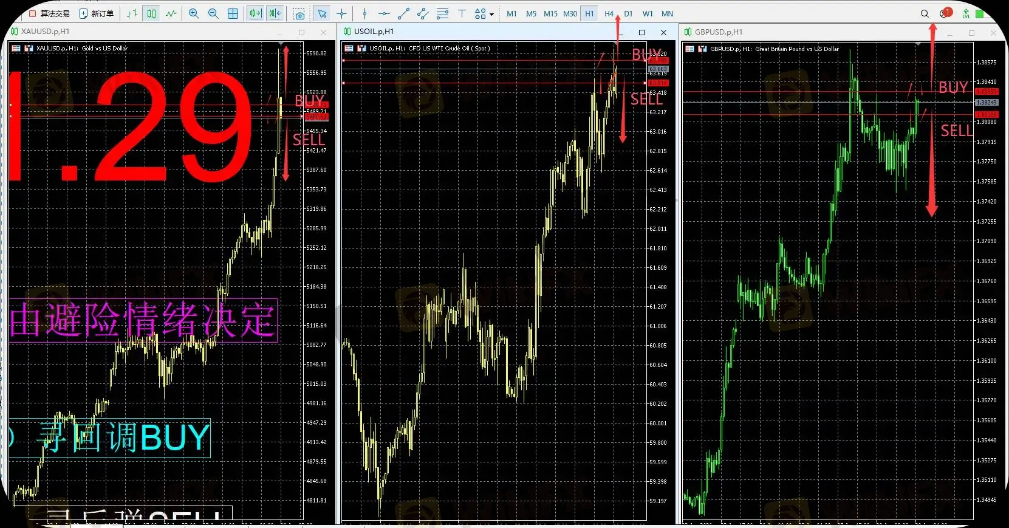Screen dimensions: 1009x528
Task: Click chart label "XAUUSD.p, H1: Gold vs US Dollar"
Action: tap(82, 48)
